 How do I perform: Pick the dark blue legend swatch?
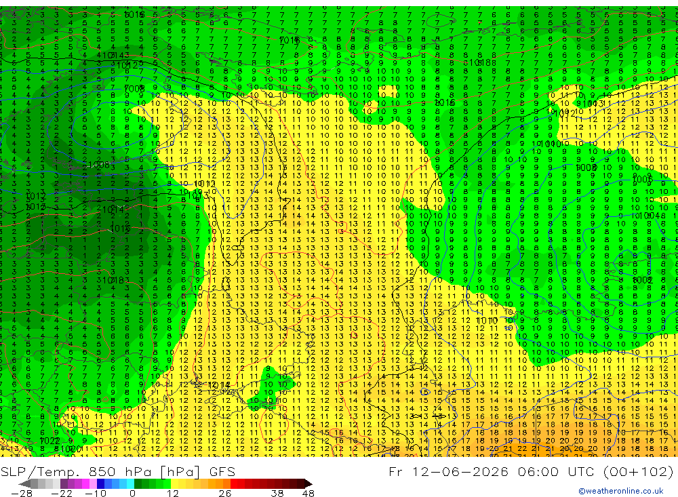click(x=100, y=483)
